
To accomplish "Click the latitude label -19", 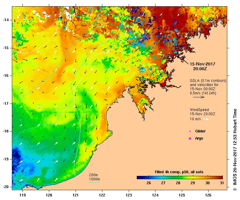I will (x=6, y=159).
